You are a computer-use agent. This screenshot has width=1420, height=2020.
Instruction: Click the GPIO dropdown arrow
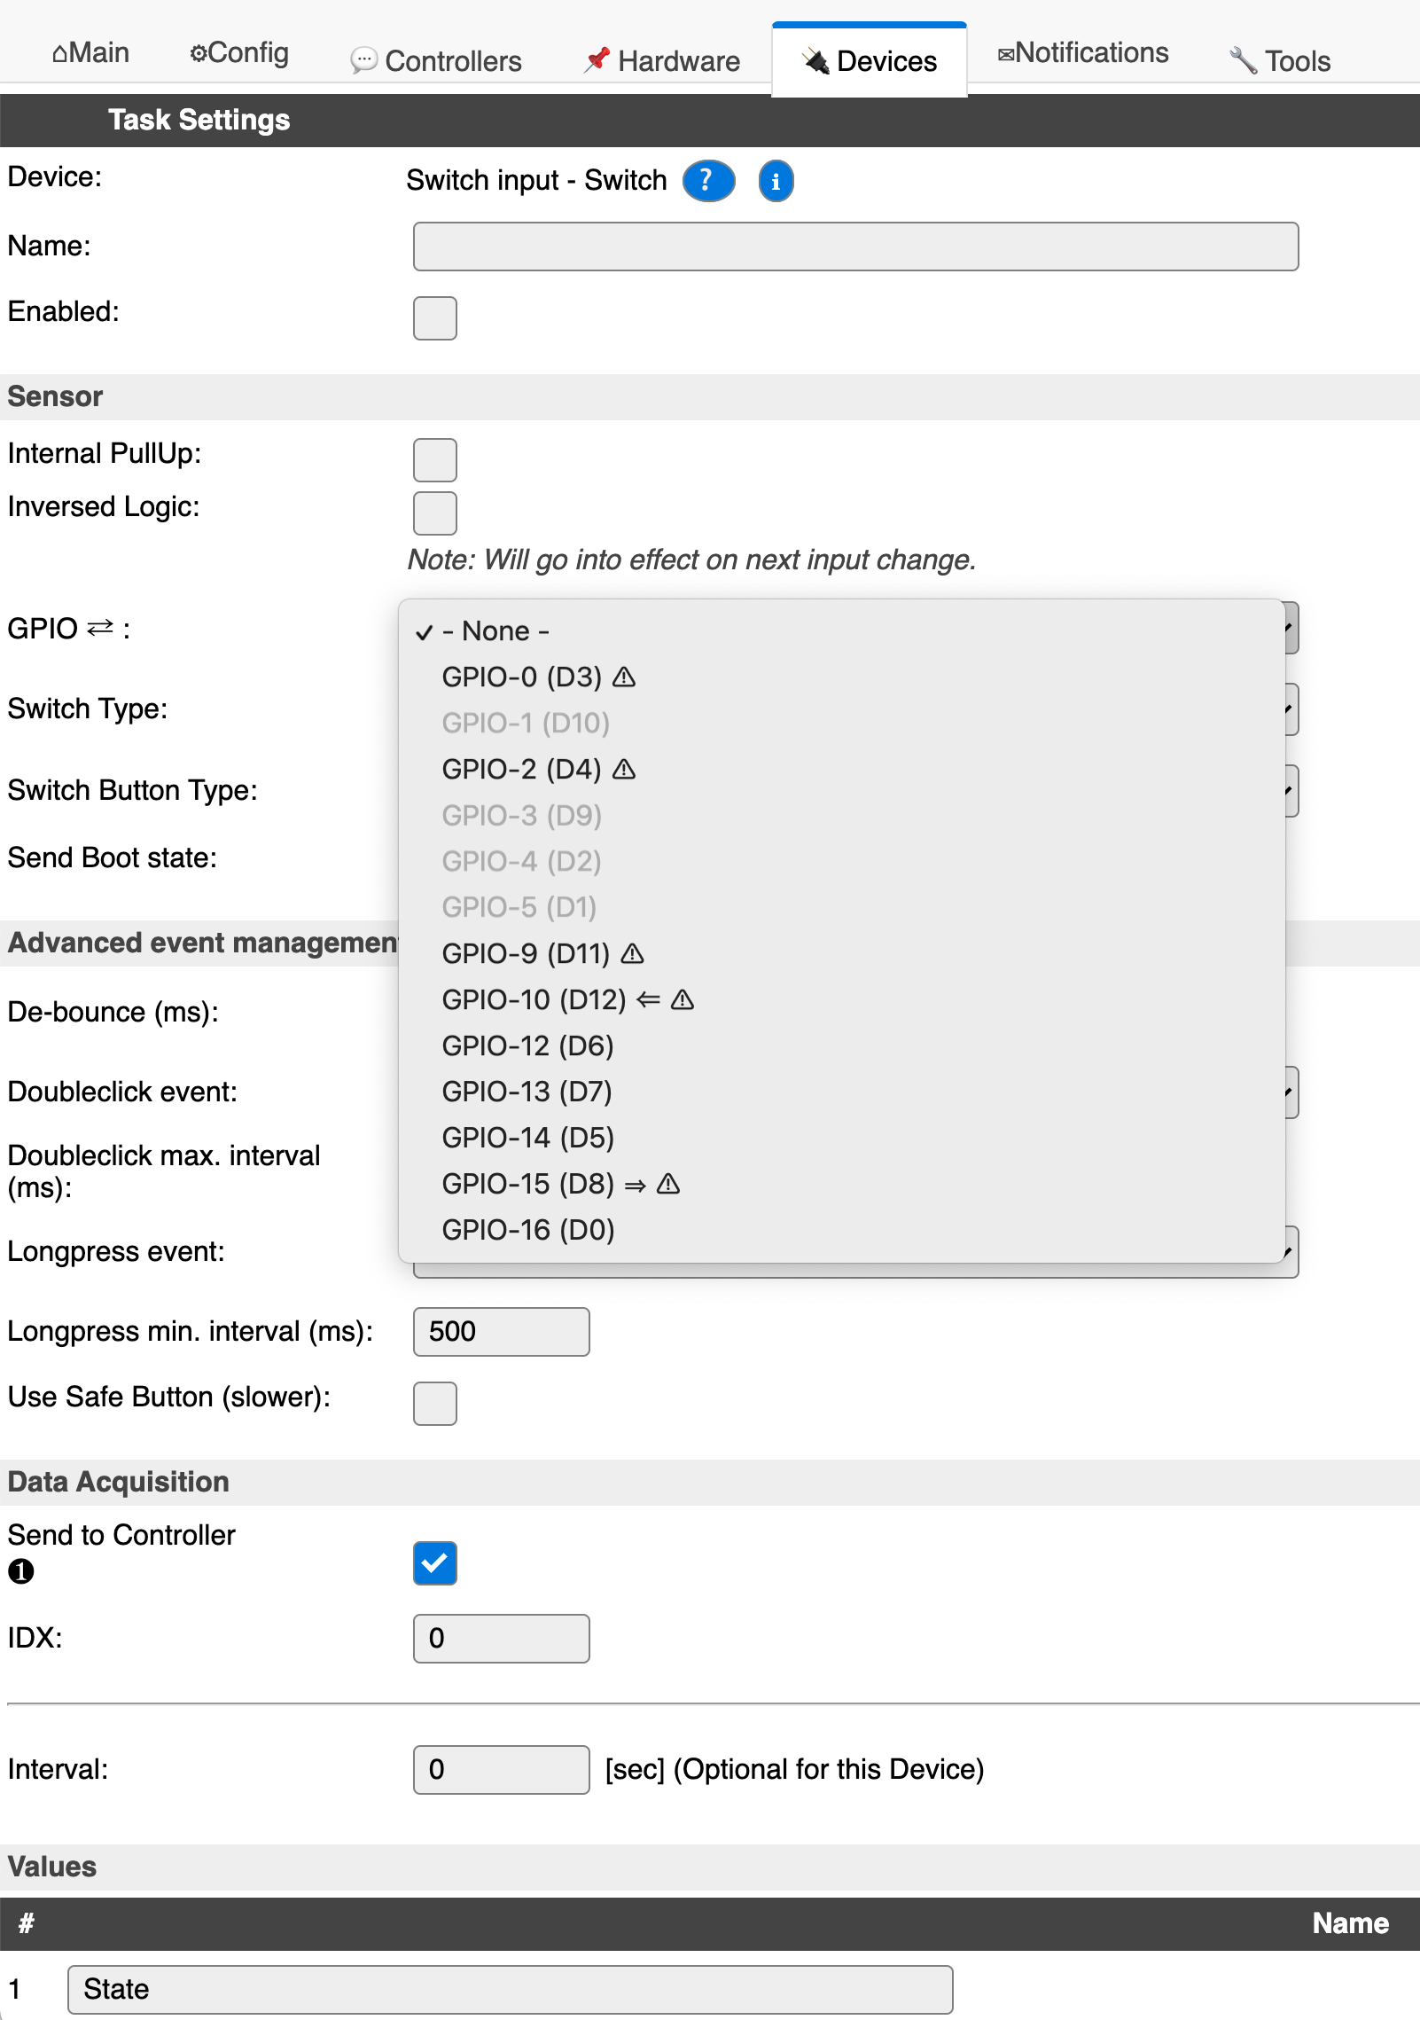(1291, 628)
